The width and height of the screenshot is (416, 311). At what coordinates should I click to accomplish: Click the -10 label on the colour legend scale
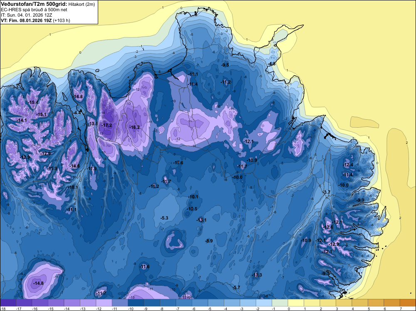pyautogui.click(x=130, y=309)
